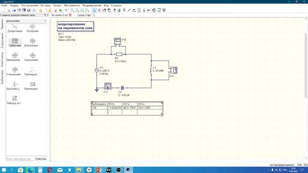The image size is (308, 173).
Task: Open the Файл menu
Action: (4, 5)
